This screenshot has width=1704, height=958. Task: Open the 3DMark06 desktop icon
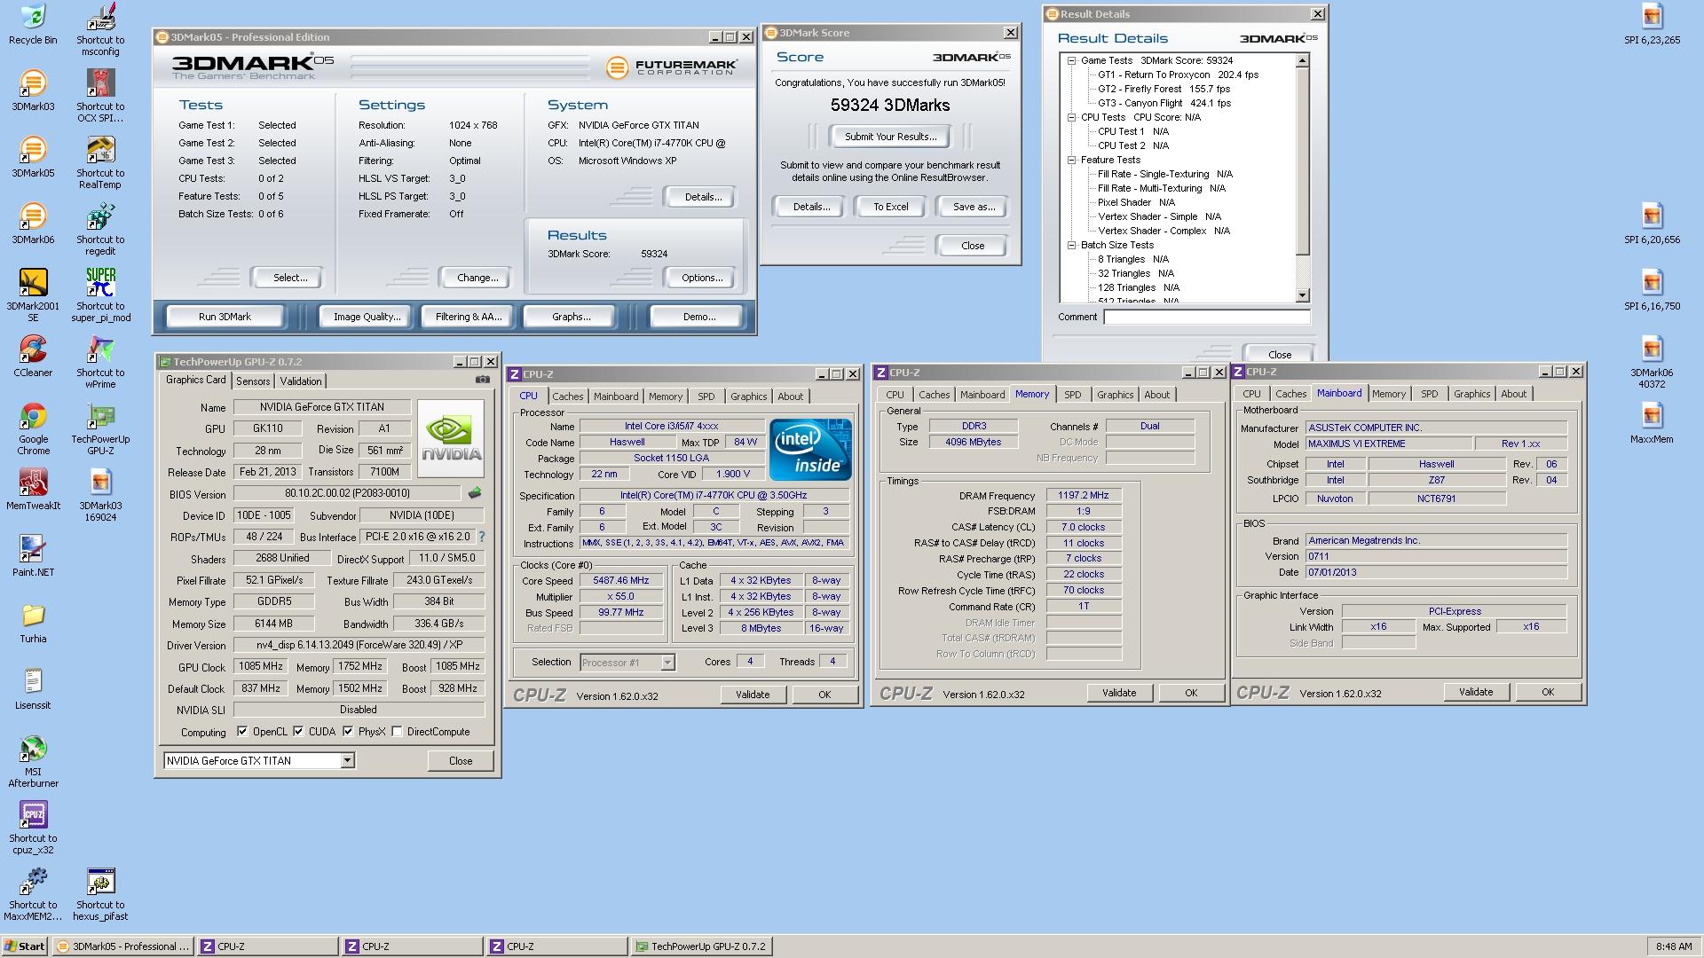(33, 224)
